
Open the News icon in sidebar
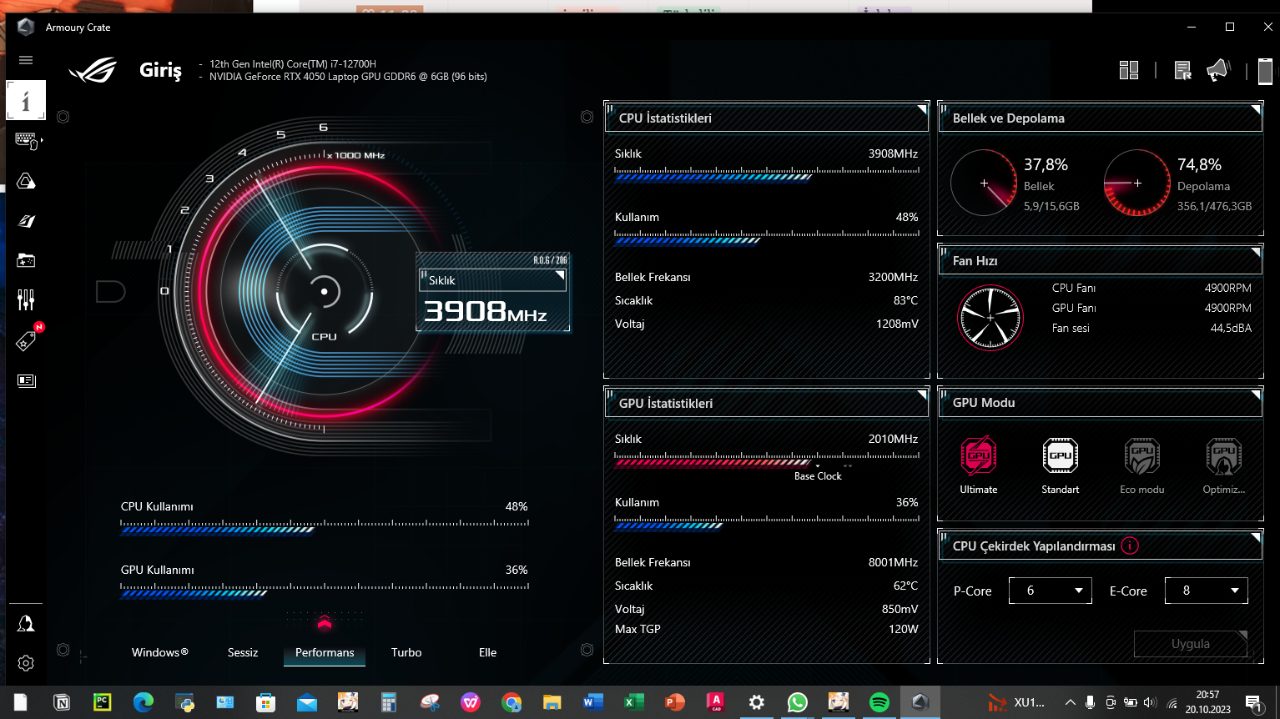pyautogui.click(x=26, y=380)
